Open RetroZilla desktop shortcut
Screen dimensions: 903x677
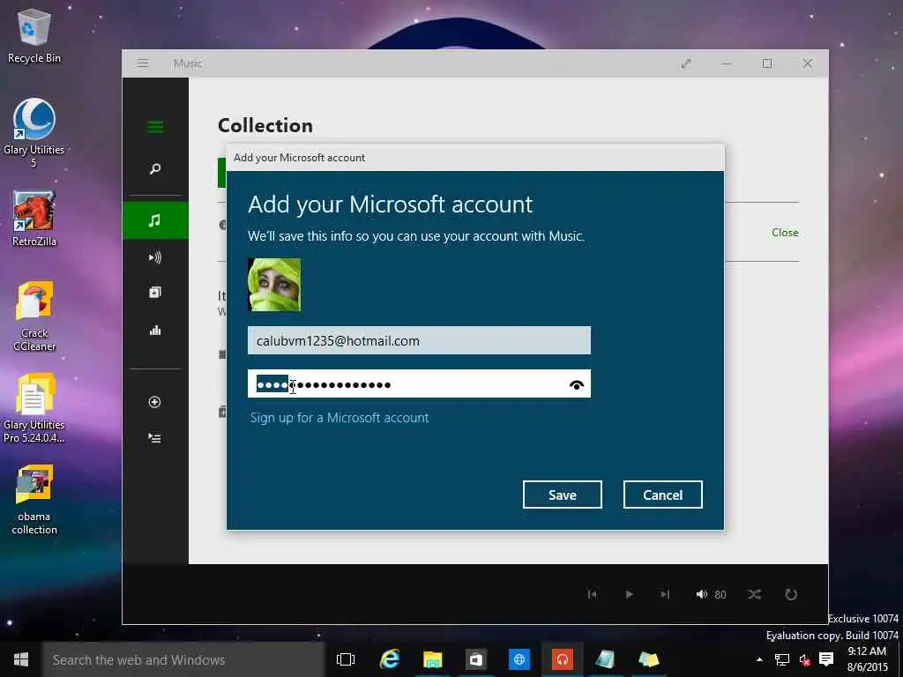tap(34, 219)
